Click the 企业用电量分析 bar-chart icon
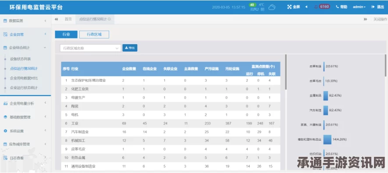 (5, 103)
